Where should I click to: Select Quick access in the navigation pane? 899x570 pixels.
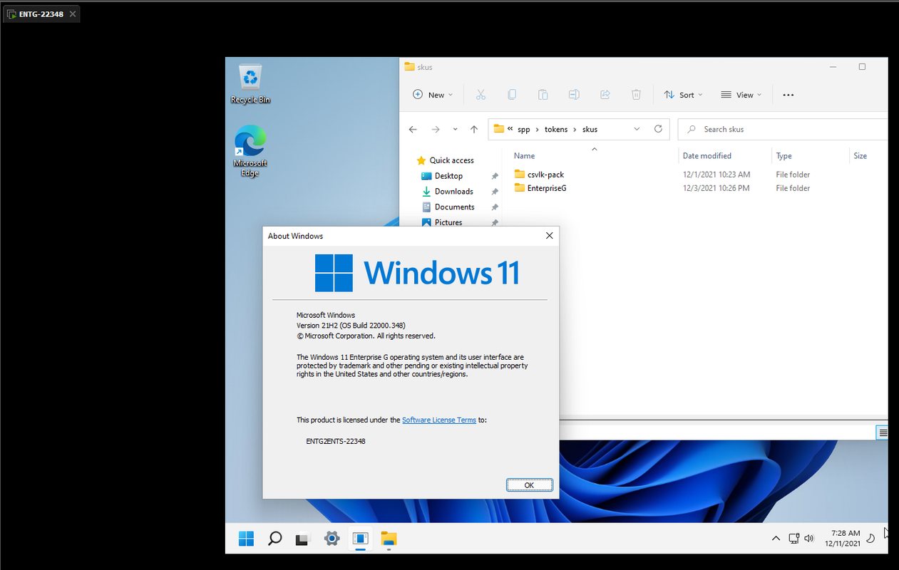tap(451, 160)
